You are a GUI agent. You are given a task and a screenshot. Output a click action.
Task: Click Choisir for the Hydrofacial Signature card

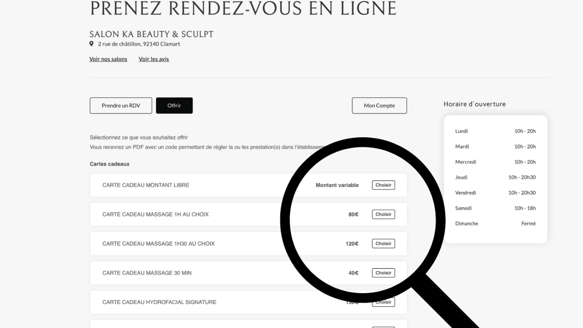[x=383, y=302]
